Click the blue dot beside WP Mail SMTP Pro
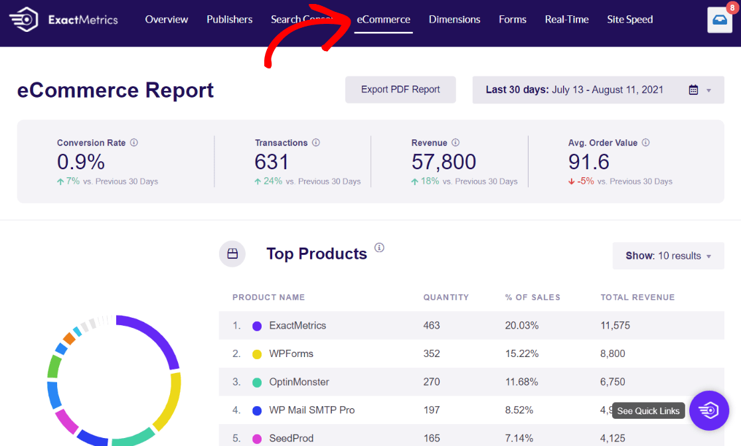The width and height of the screenshot is (741, 446). click(257, 411)
